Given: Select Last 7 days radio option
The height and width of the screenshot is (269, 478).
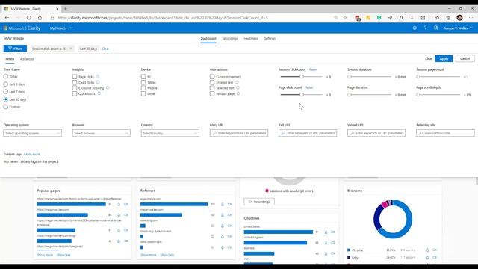Looking at the screenshot, I should [6, 92].
